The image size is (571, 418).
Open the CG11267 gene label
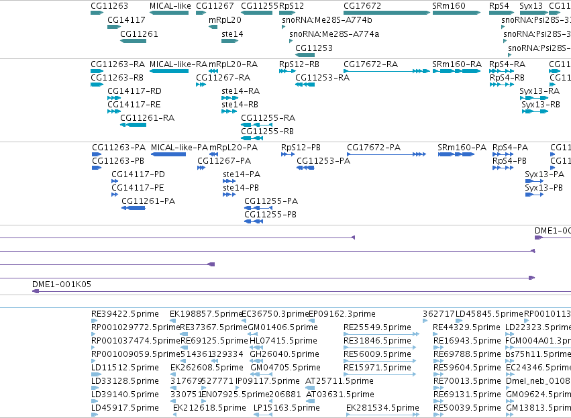tap(215, 6)
